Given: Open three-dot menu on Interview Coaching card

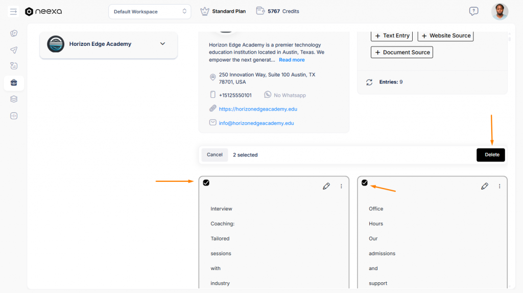Looking at the screenshot, I should click(x=341, y=187).
